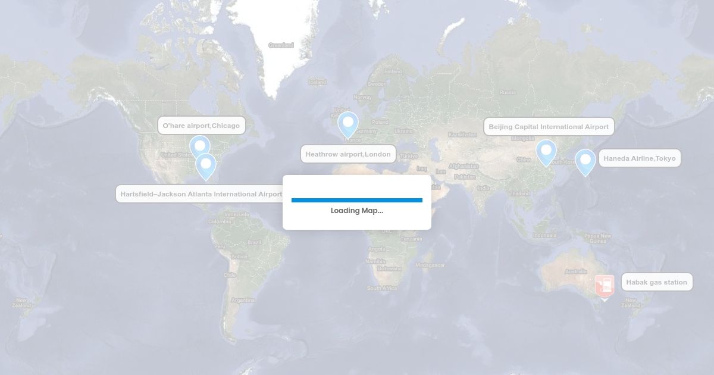Screen dimensions: 714x375
Task: Select the Heathrow airport map pin
Action: coord(348,124)
